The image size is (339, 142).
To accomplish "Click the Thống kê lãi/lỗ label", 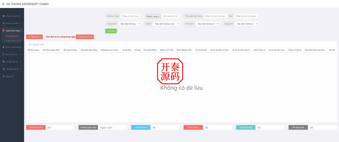I will click(36, 127).
